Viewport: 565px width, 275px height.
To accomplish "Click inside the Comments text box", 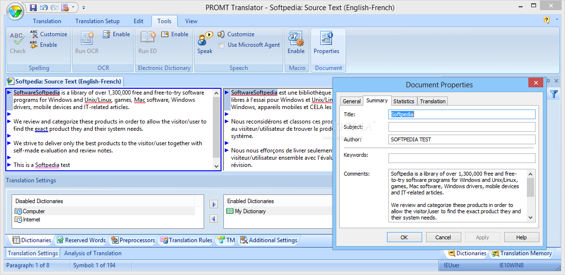I will (x=457, y=195).
